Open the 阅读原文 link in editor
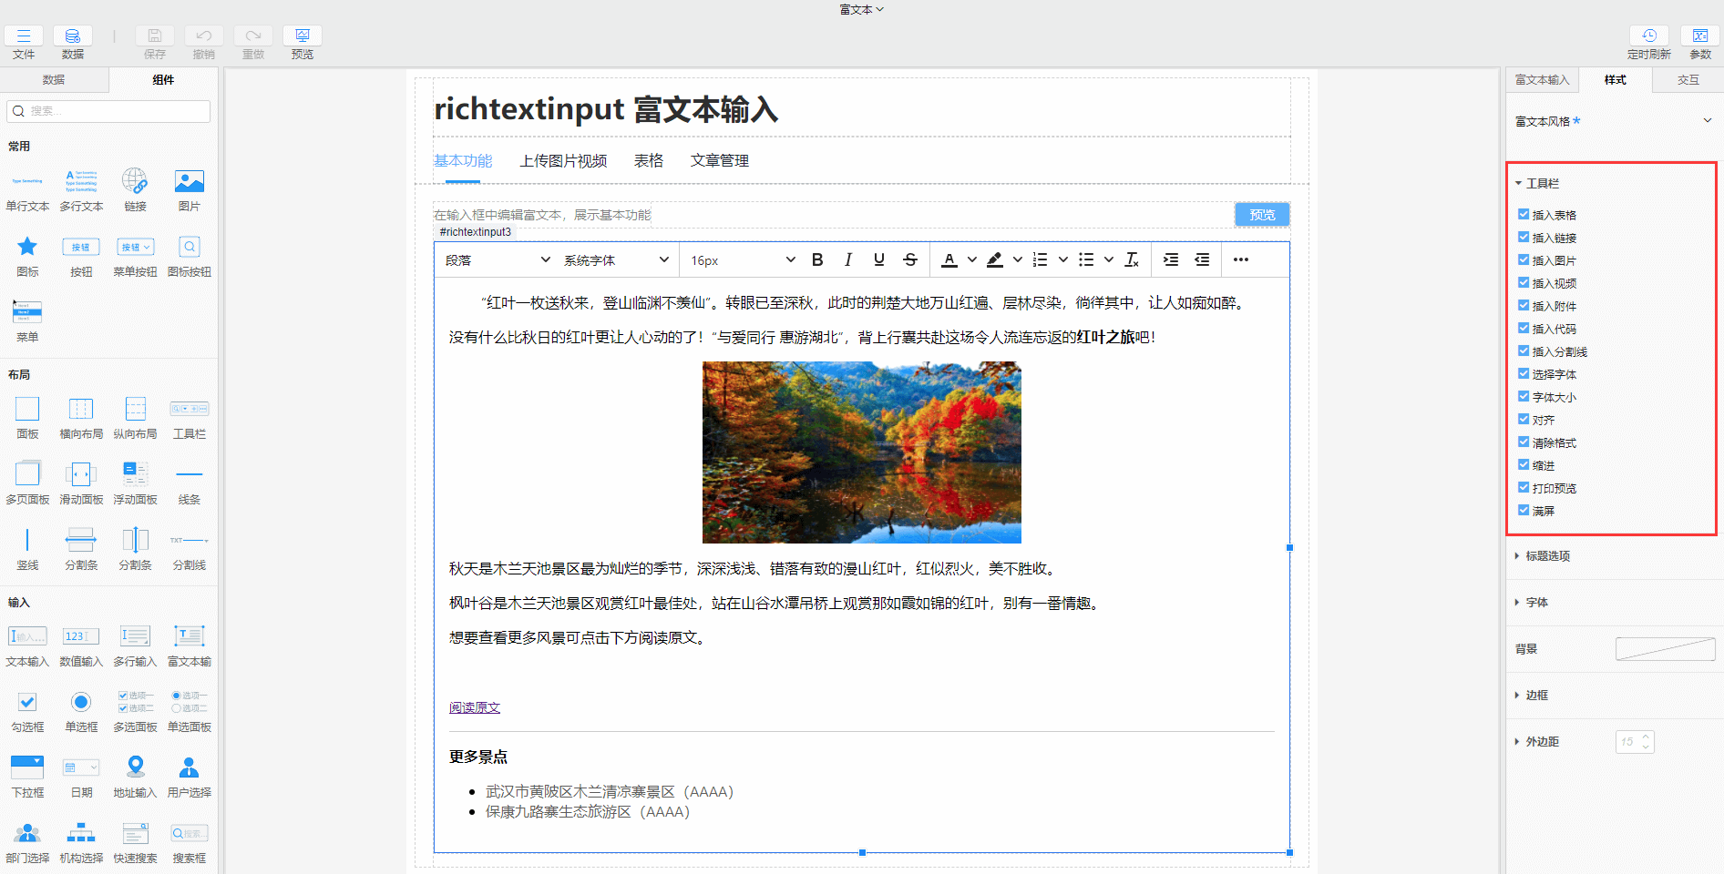 coord(474,706)
